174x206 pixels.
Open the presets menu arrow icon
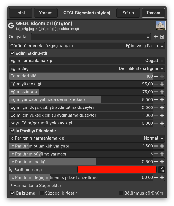point(162,37)
